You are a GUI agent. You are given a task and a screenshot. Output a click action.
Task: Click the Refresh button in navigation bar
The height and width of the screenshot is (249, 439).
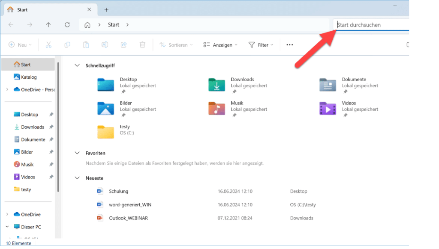67,25
